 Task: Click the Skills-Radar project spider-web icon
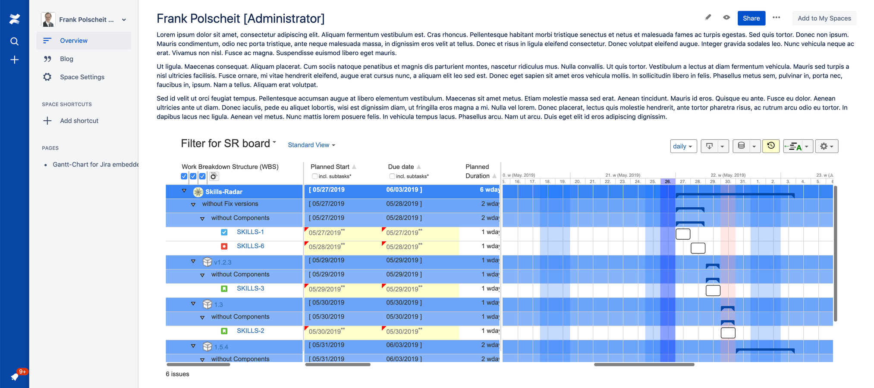pos(198,192)
